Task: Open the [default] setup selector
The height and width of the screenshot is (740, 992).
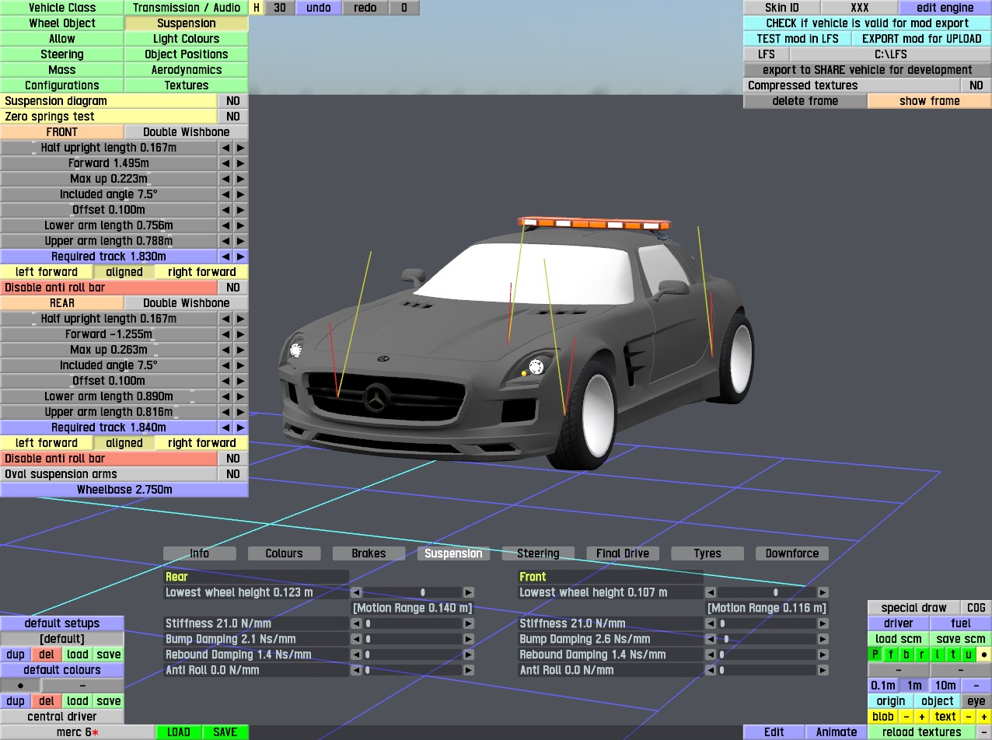Action: pos(61,639)
